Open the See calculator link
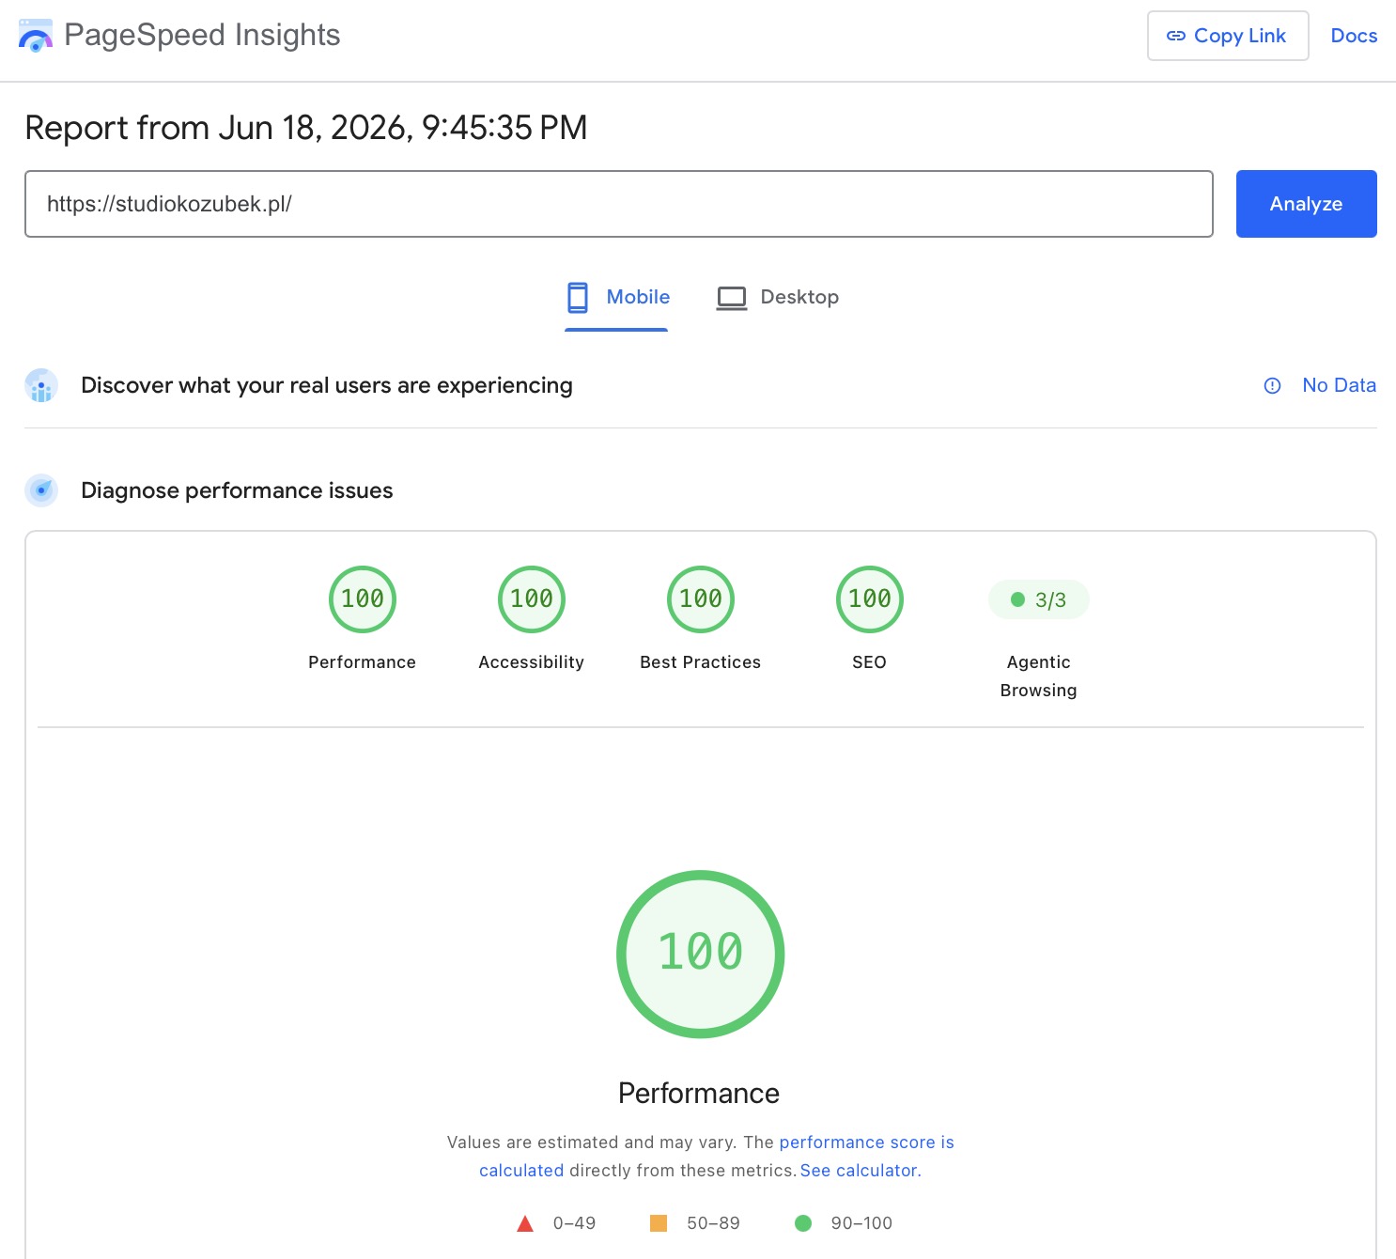This screenshot has width=1396, height=1259. click(859, 1171)
